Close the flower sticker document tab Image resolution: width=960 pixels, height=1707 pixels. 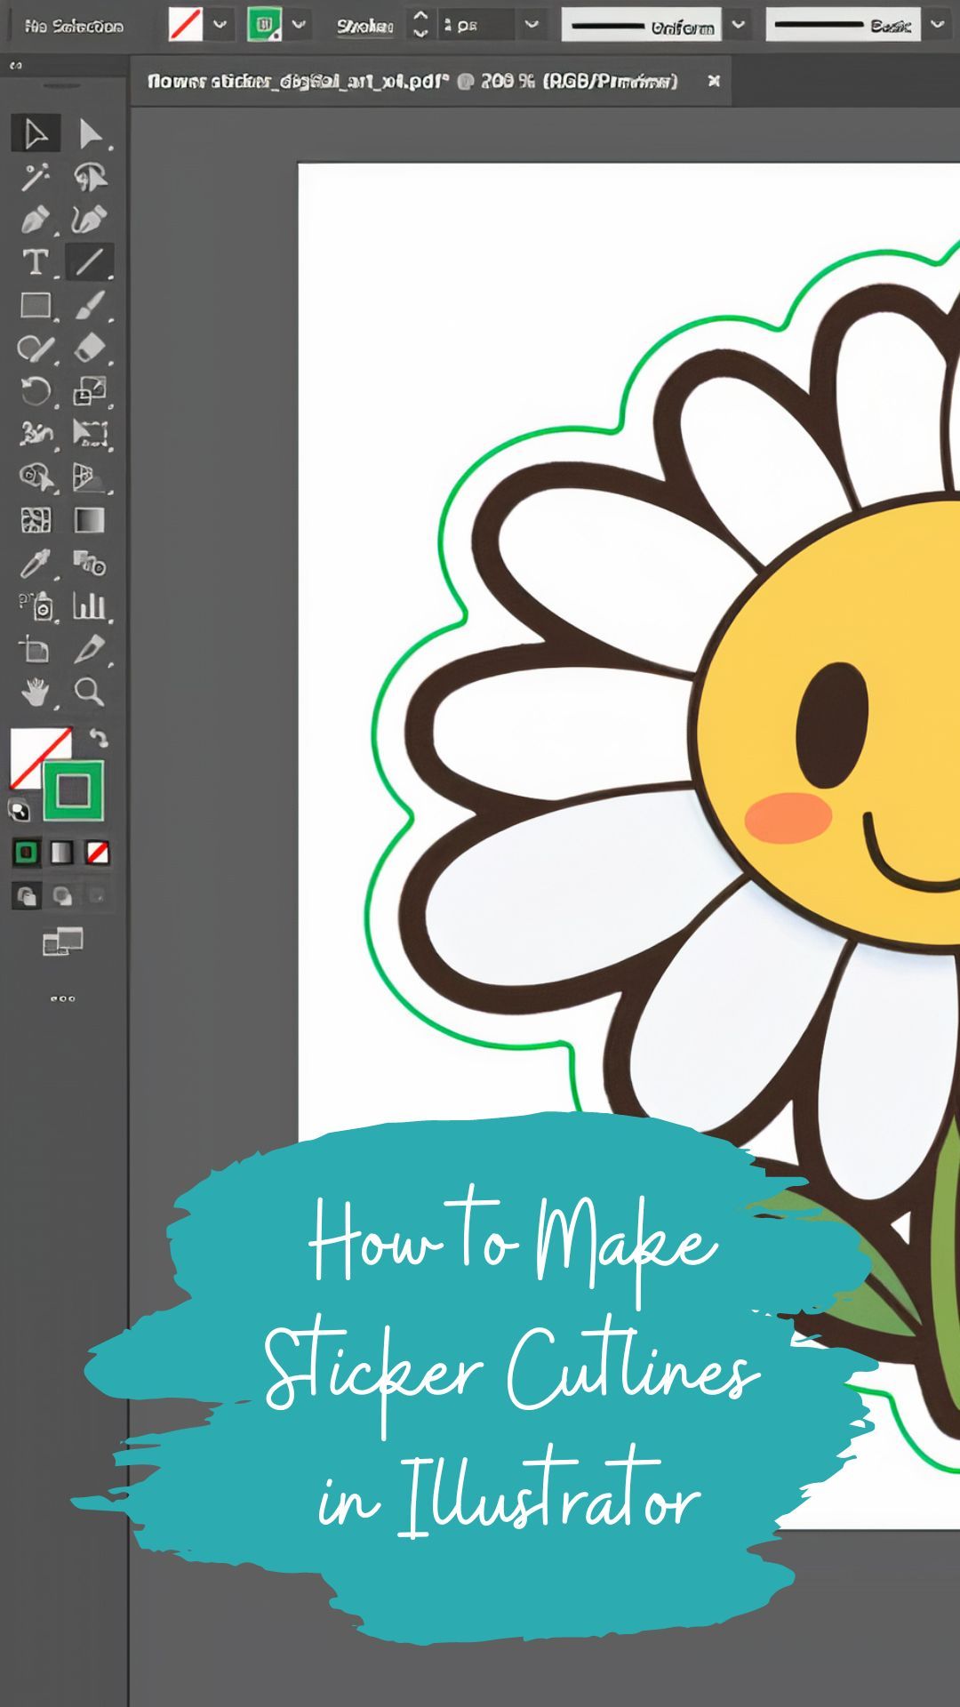pos(713,81)
